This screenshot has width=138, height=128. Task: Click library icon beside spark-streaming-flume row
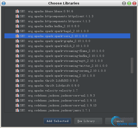[x=17, y=51]
